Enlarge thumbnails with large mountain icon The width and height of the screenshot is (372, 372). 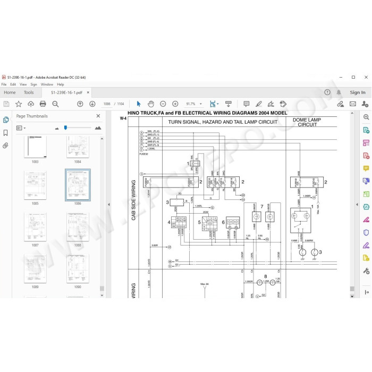[98, 128]
